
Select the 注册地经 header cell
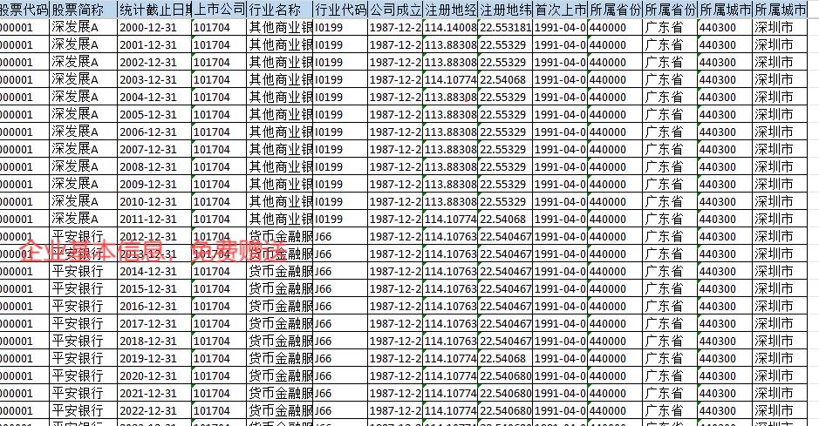tap(450, 10)
